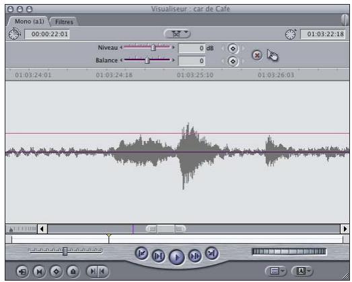Click Play Around Current Frame button

[x=195, y=256]
